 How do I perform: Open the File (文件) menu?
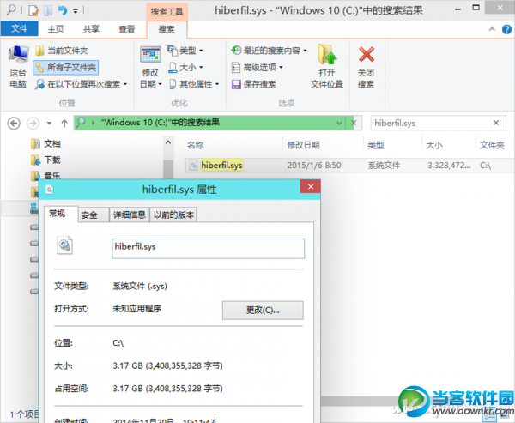[20, 29]
